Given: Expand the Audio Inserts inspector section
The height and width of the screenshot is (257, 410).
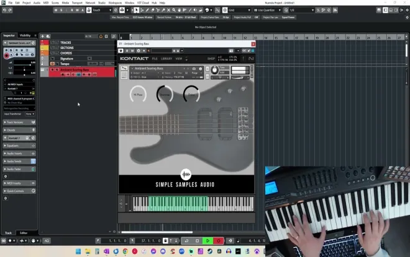Looking at the screenshot, I should click(19, 154).
